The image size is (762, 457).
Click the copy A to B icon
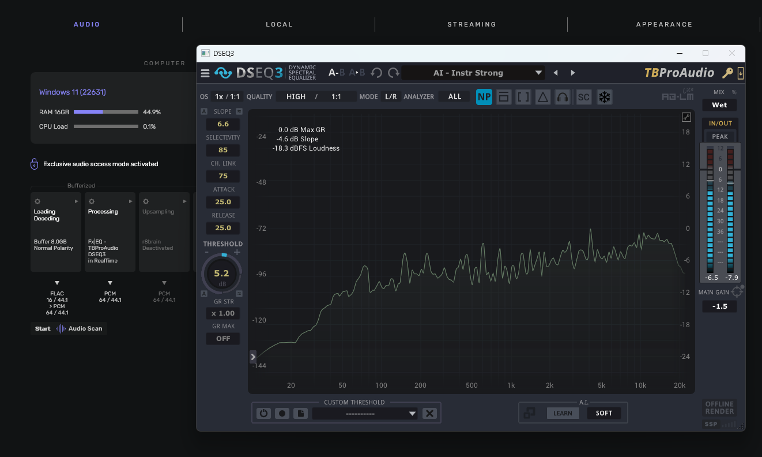[x=357, y=73]
